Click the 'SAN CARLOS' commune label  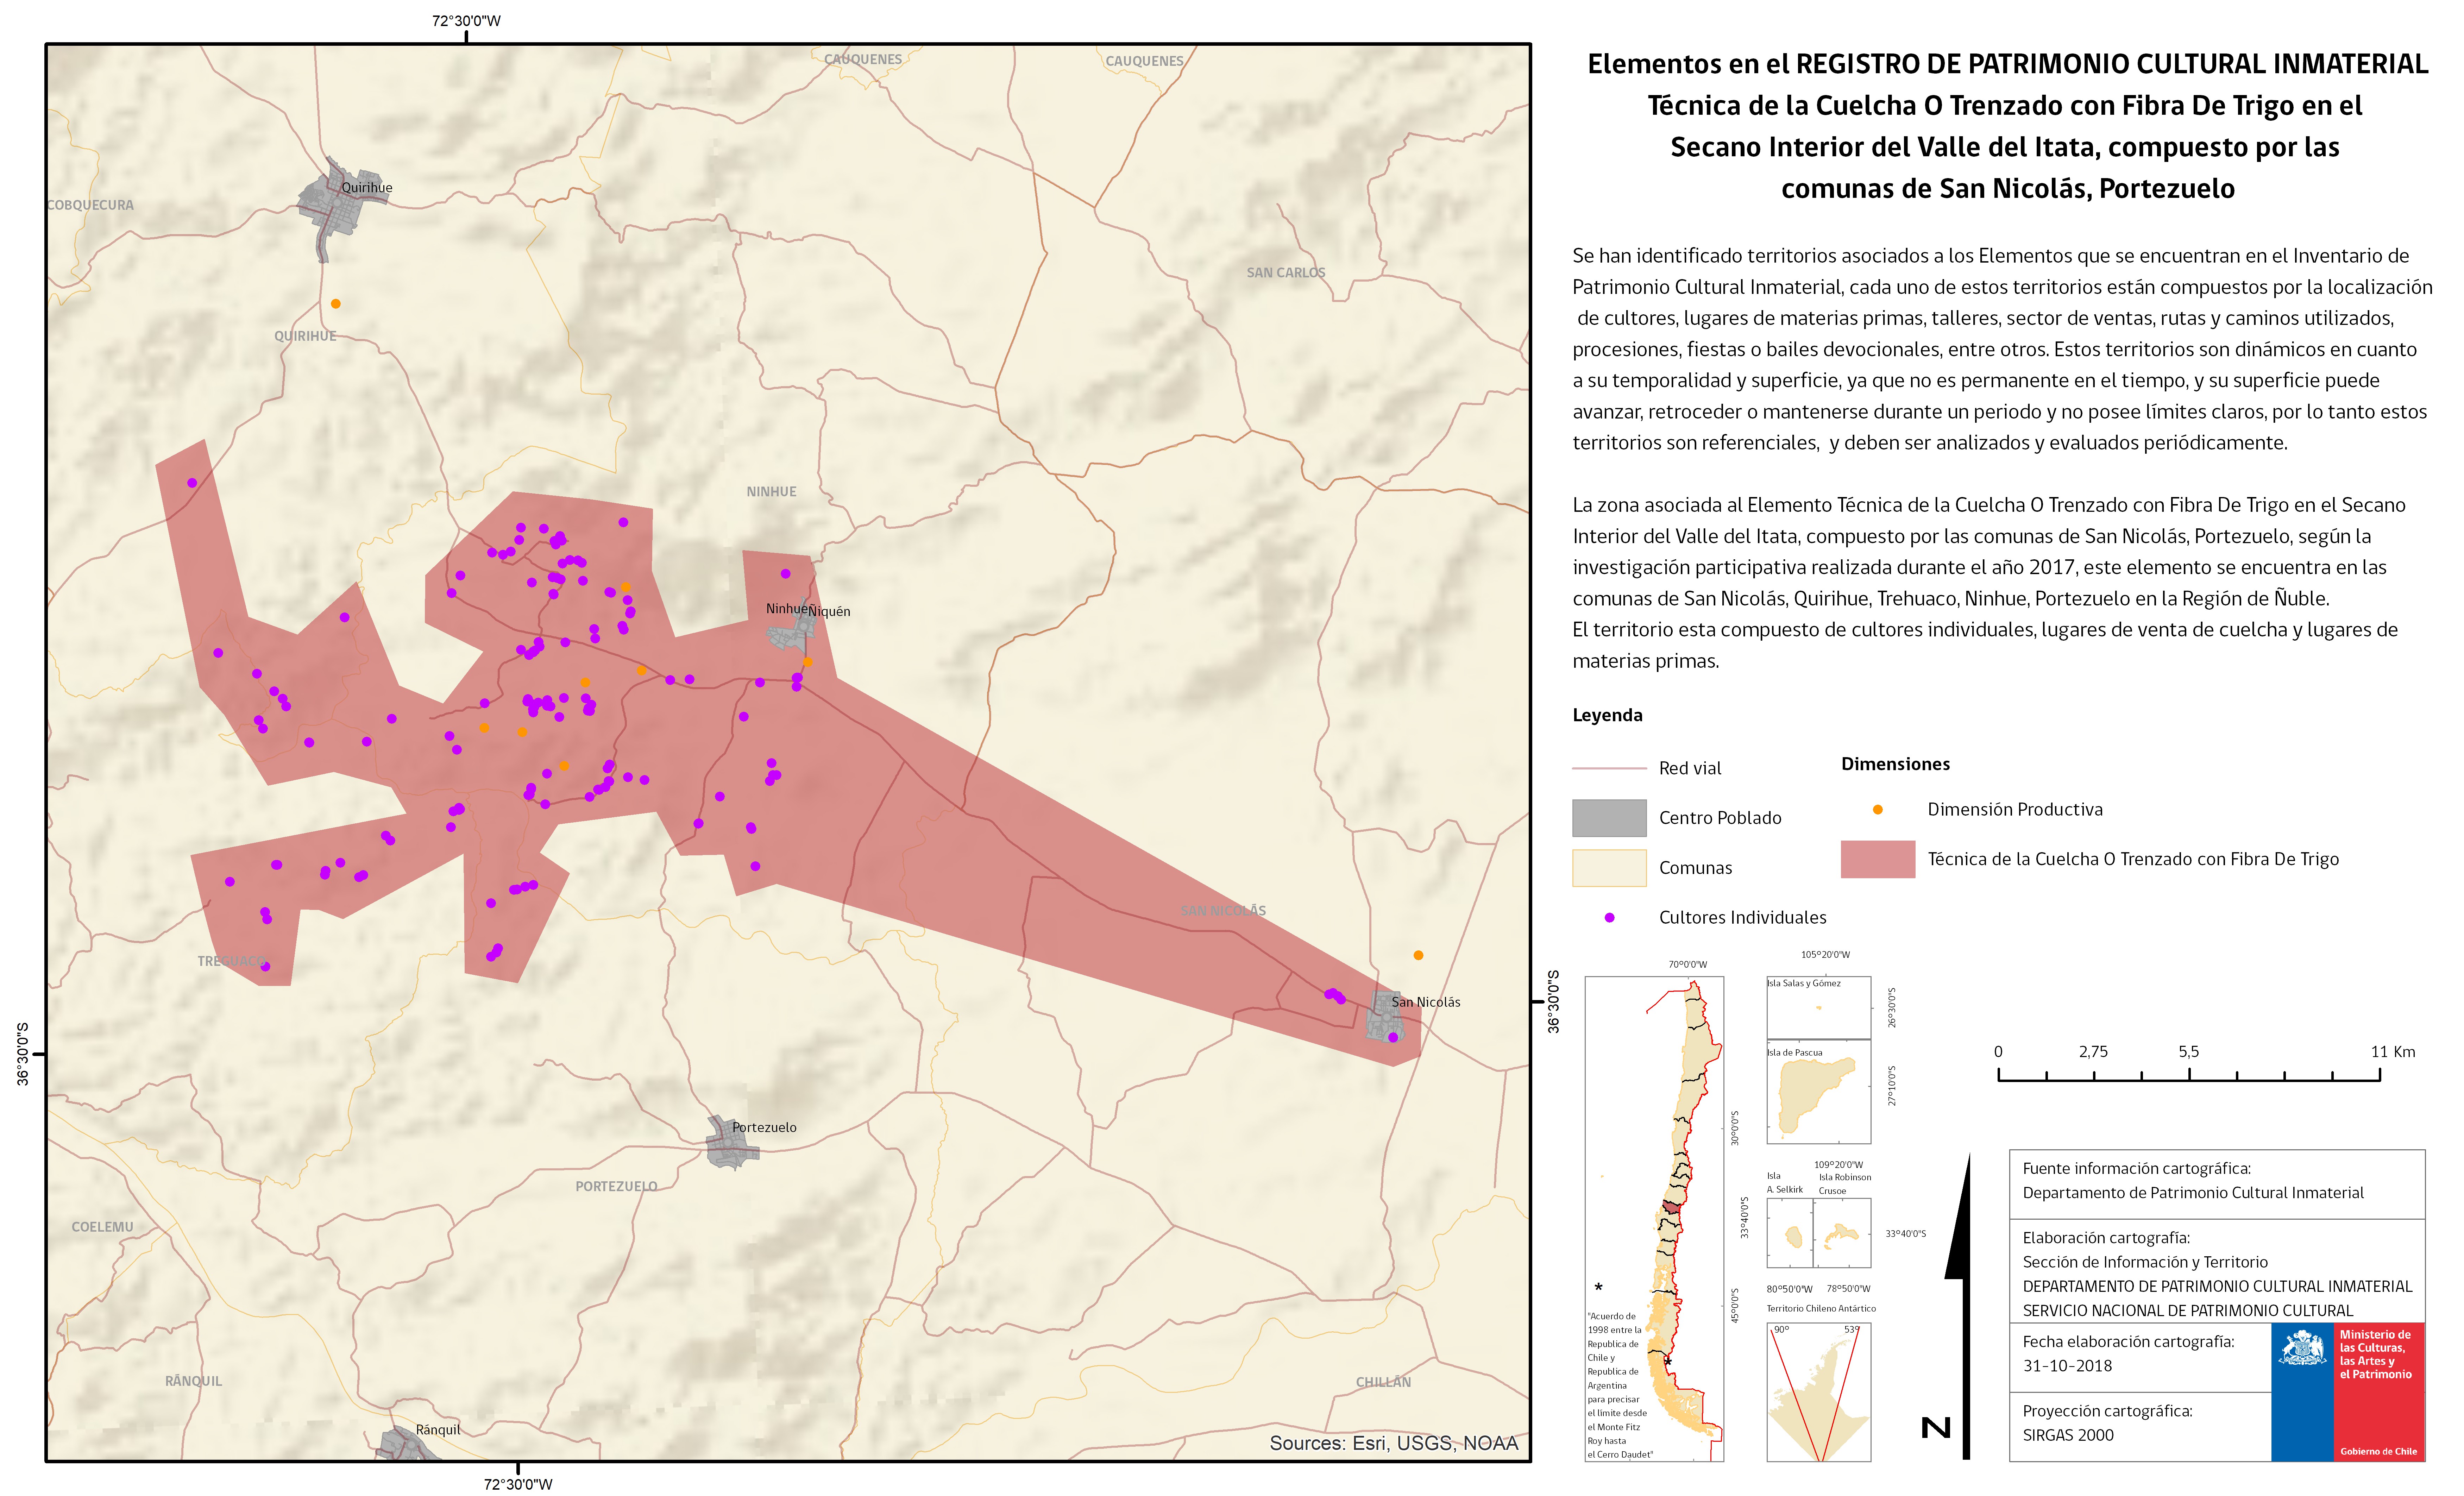tap(1285, 272)
